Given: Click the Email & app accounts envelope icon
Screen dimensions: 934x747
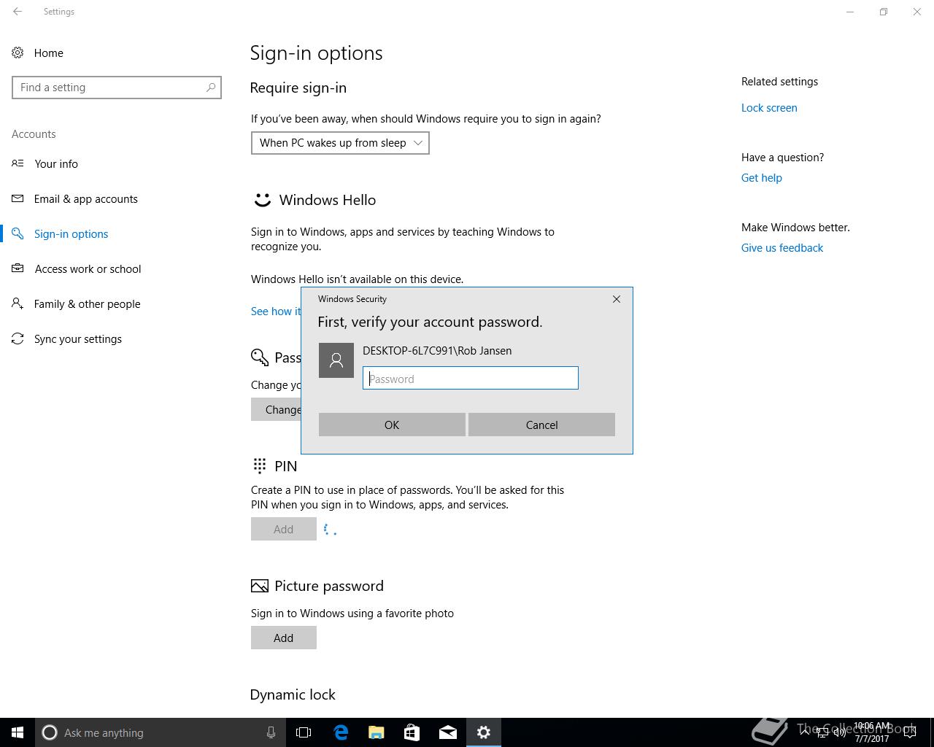Looking at the screenshot, I should pos(18,198).
